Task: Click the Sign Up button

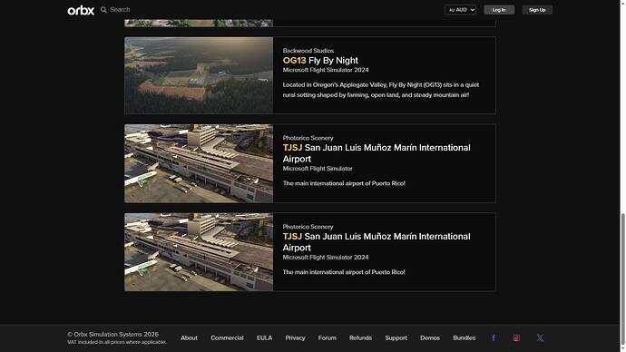Action: click(537, 10)
